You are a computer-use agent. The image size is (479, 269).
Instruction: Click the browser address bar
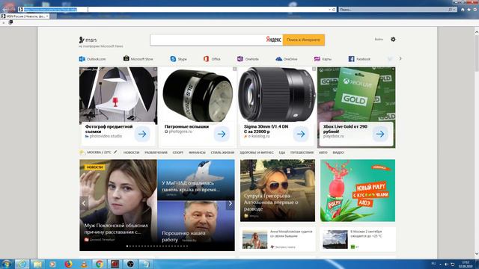177,10
